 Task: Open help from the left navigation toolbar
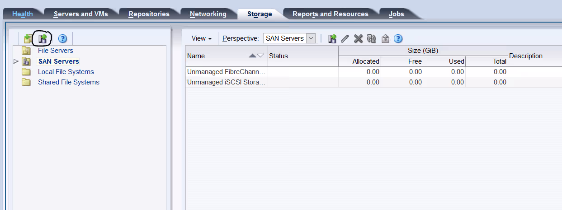point(62,39)
